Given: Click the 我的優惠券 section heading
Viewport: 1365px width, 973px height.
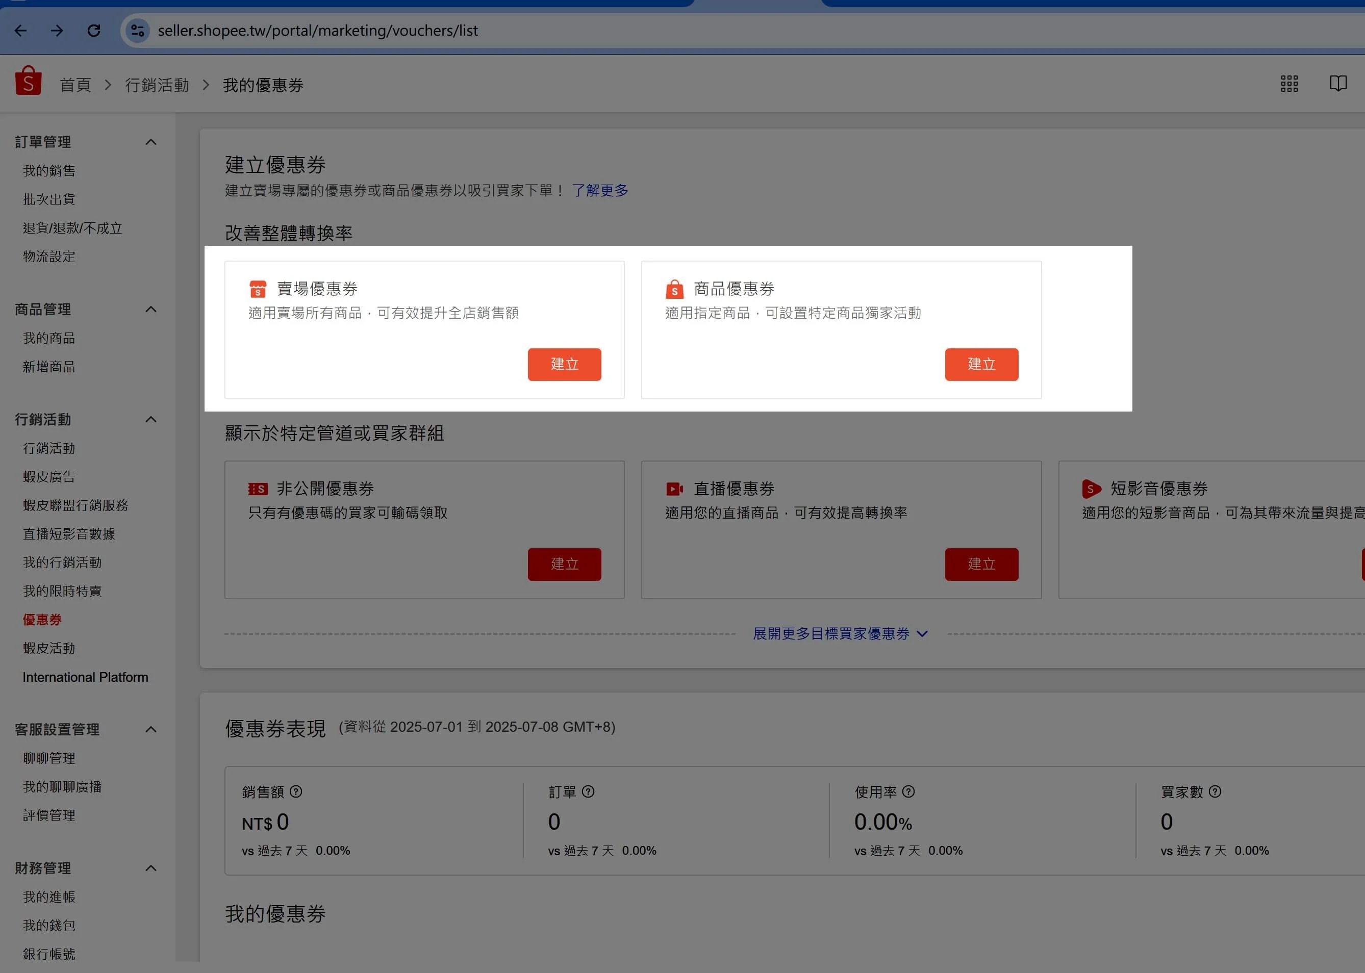Looking at the screenshot, I should coord(275,914).
